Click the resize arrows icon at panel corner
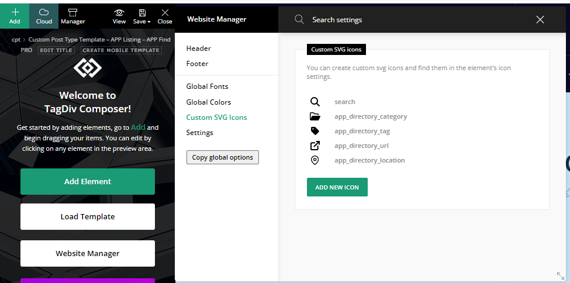 (x=561, y=276)
